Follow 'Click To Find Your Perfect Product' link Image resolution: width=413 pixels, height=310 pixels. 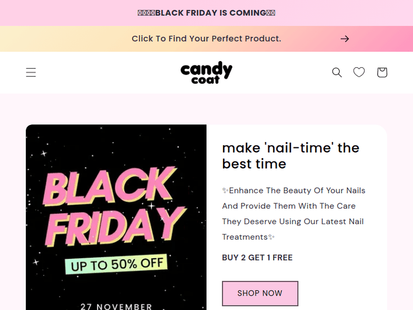coord(206,39)
